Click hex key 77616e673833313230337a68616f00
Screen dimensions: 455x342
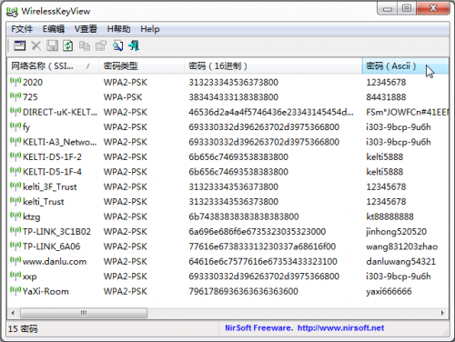pos(262,246)
